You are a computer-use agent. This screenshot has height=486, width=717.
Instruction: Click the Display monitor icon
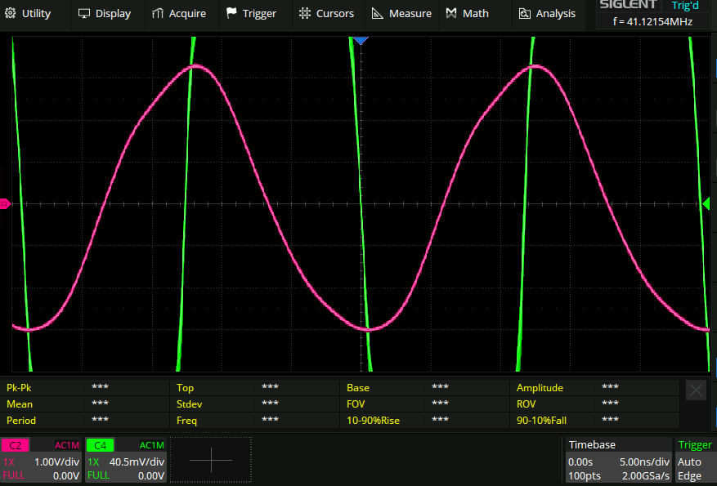point(84,13)
